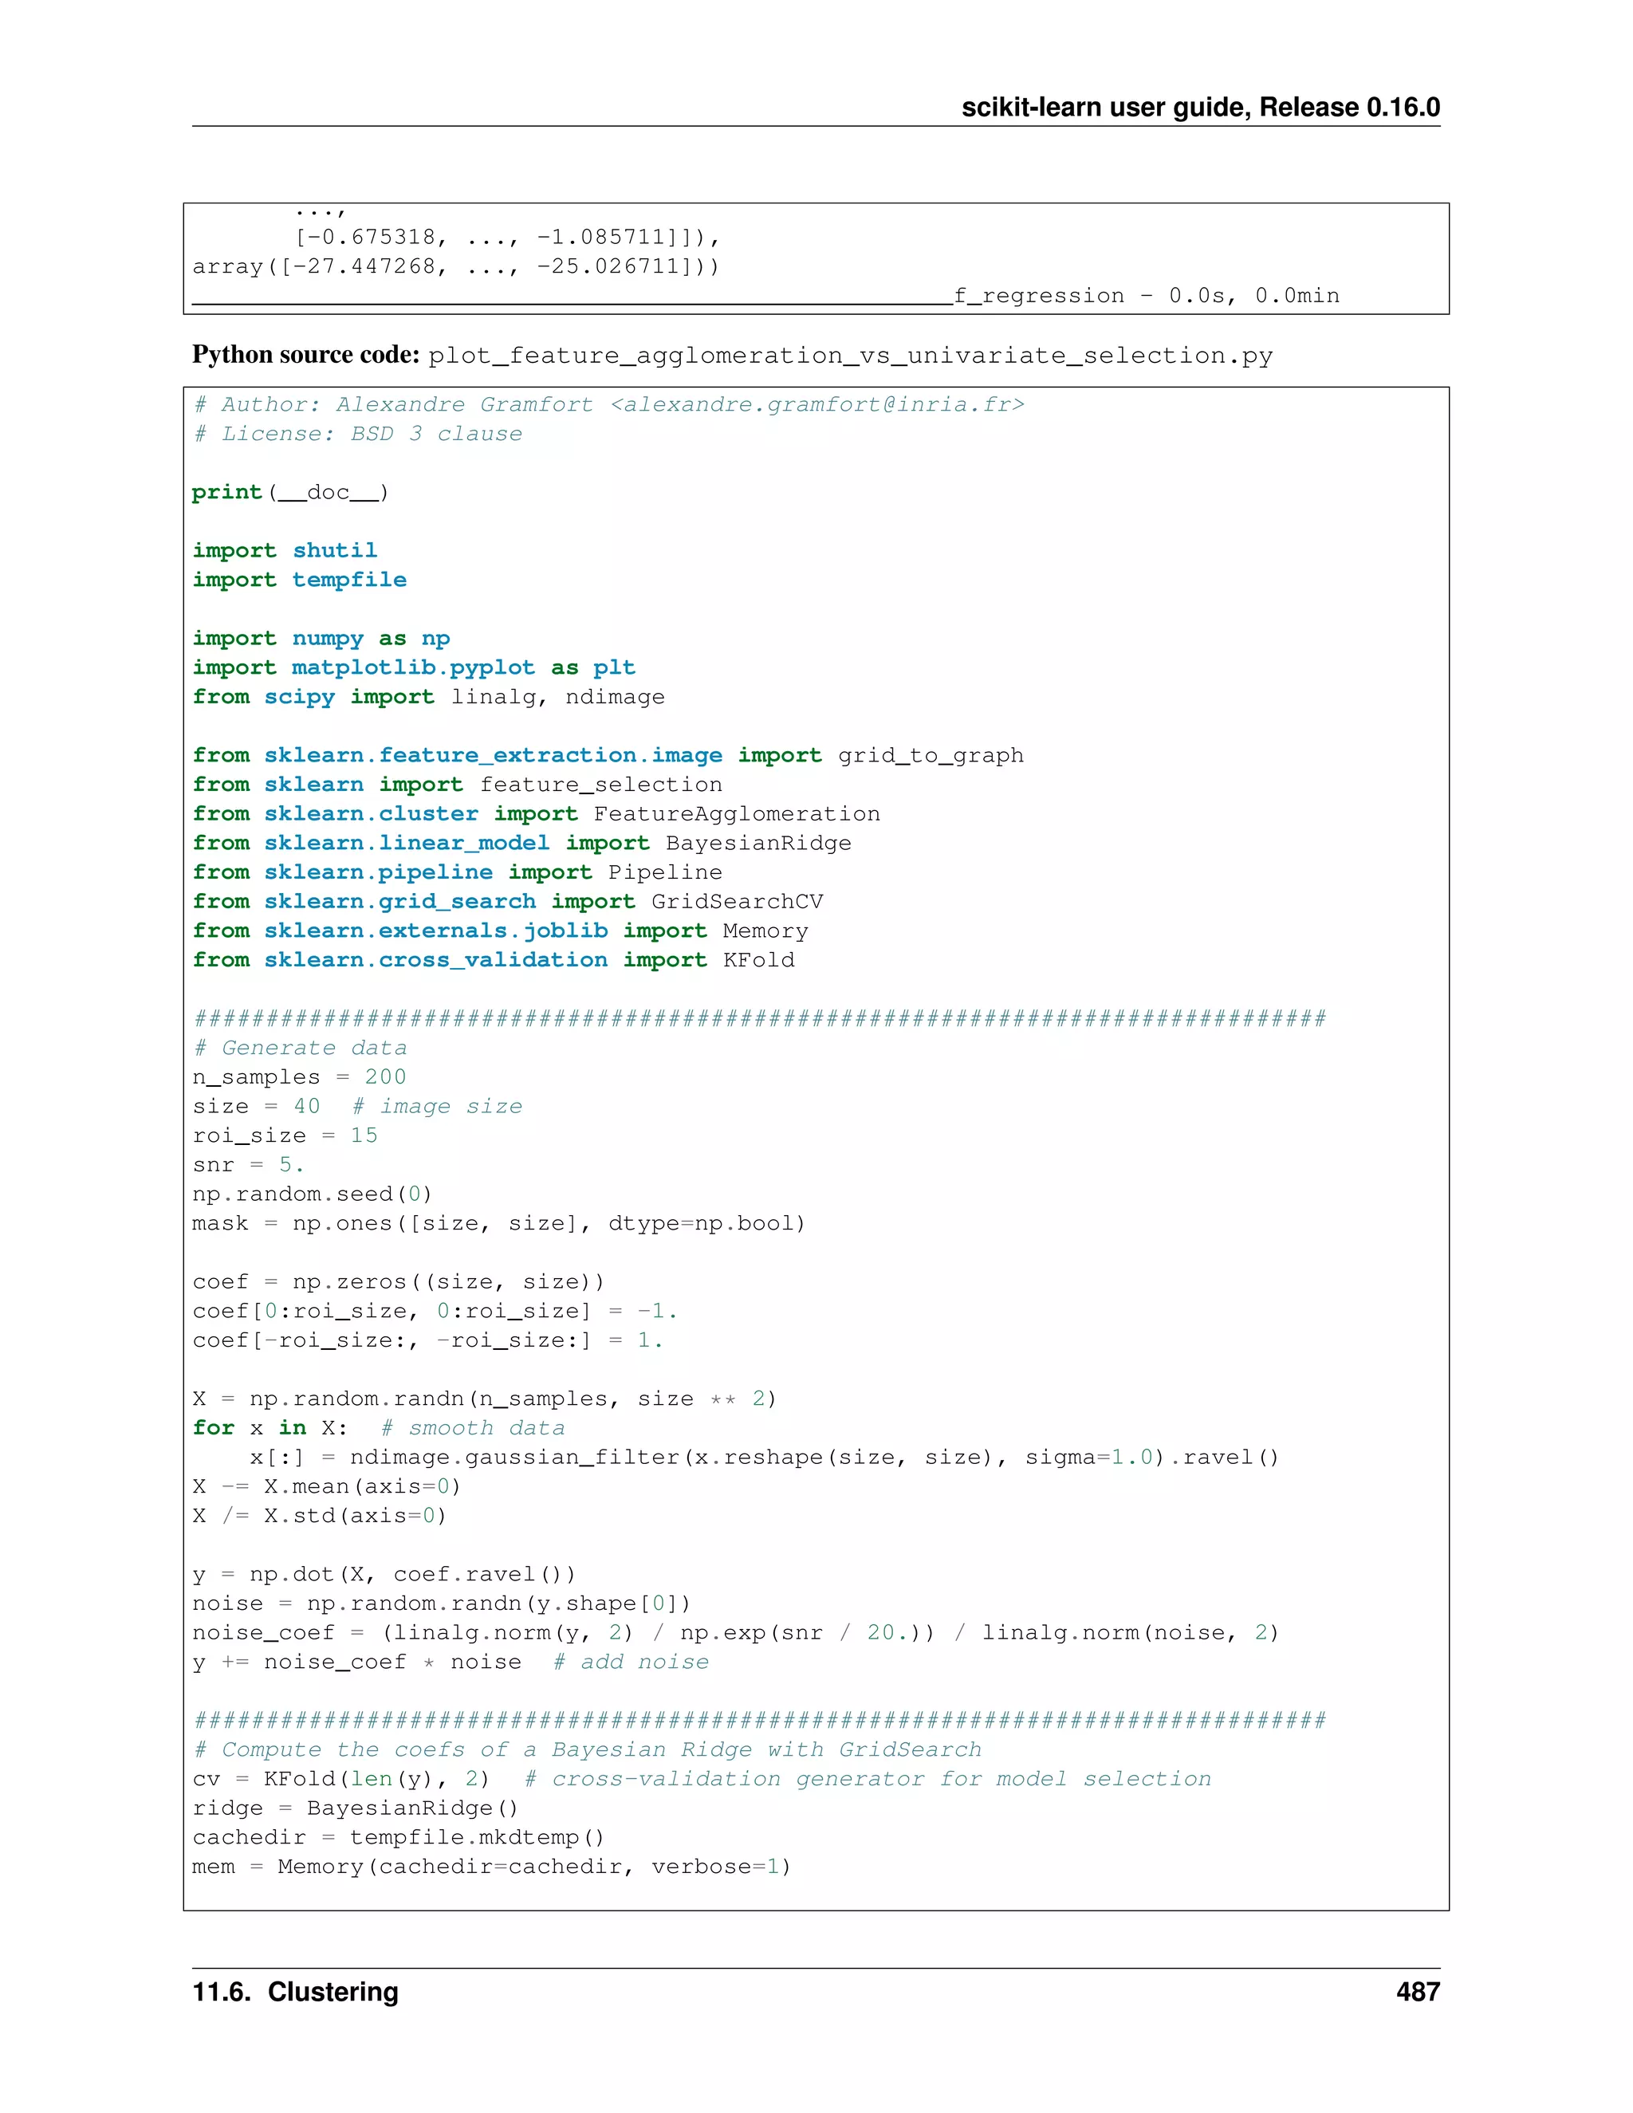Click the 'cv = KFold(len(y), 2)' line

pos(702,1778)
